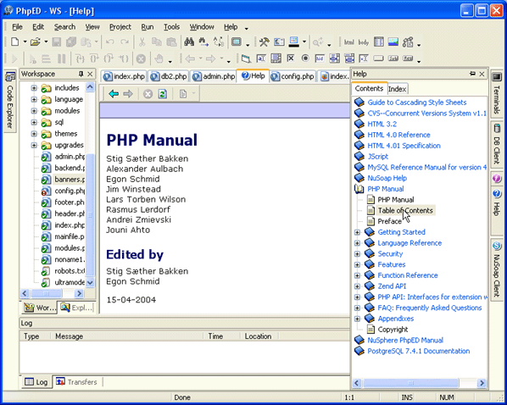This screenshot has height=405, width=507.
Task: Open the DB Client side panel
Action: (x=497, y=145)
